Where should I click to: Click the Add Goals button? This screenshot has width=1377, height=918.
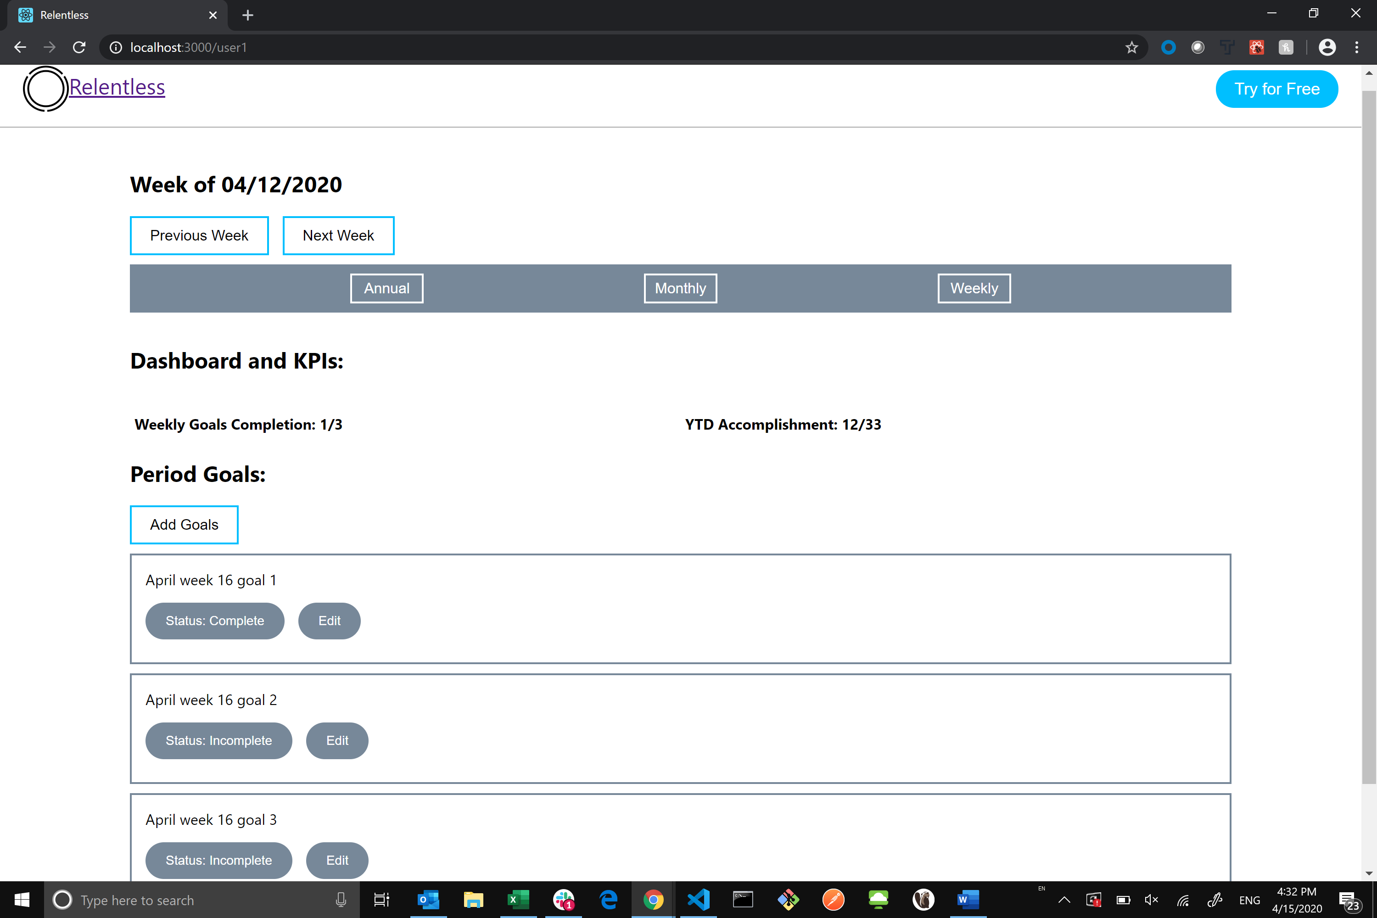(x=184, y=524)
